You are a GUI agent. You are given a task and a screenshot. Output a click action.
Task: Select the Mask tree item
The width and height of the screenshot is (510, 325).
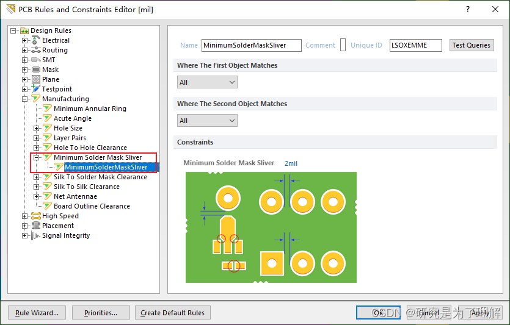pos(51,70)
